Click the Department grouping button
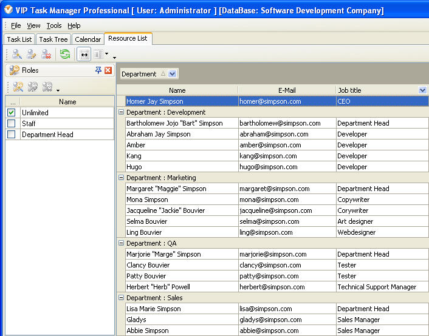429x336 pixels. (x=149, y=74)
